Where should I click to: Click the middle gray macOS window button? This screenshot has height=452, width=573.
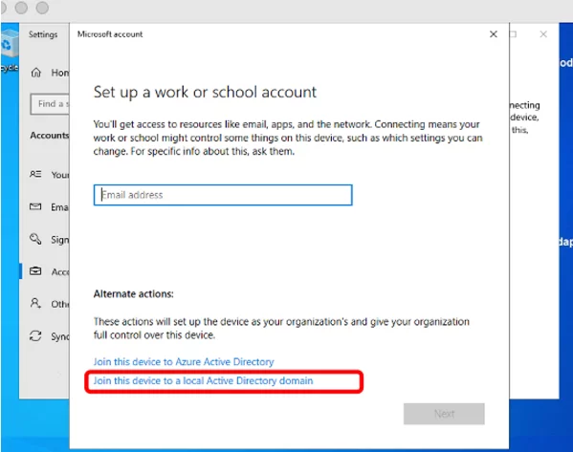(21, 8)
